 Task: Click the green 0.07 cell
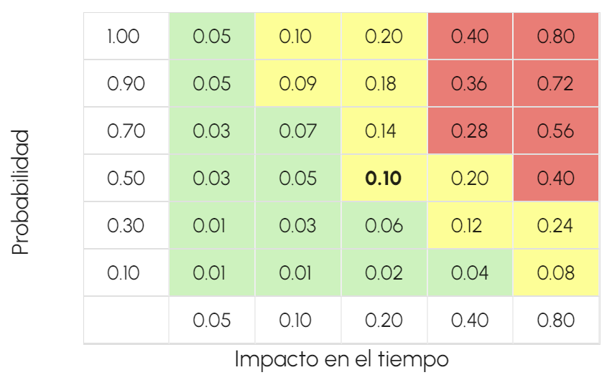[x=297, y=131]
